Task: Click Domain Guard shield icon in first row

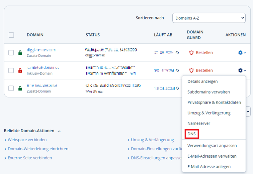Action: pyautogui.click(x=191, y=53)
